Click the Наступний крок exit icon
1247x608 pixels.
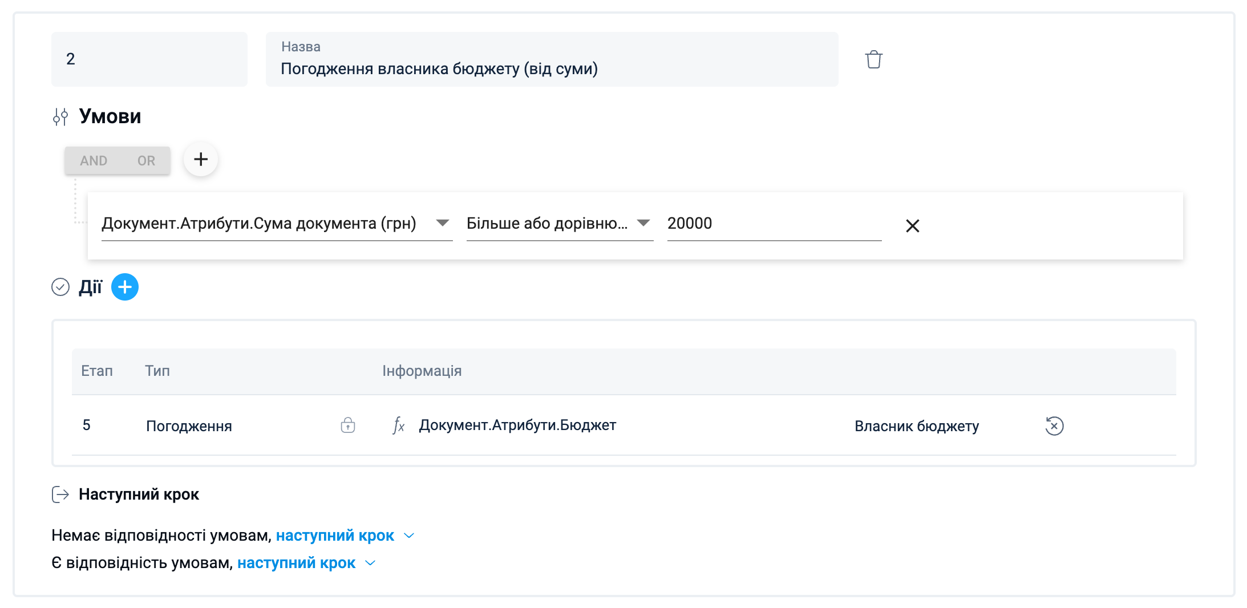click(60, 494)
